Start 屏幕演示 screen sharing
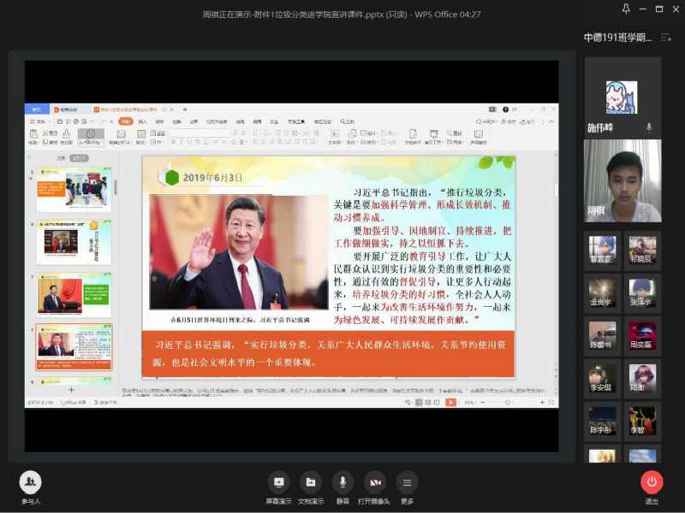This screenshot has width=685, height=513. click(x=278, y=482)
